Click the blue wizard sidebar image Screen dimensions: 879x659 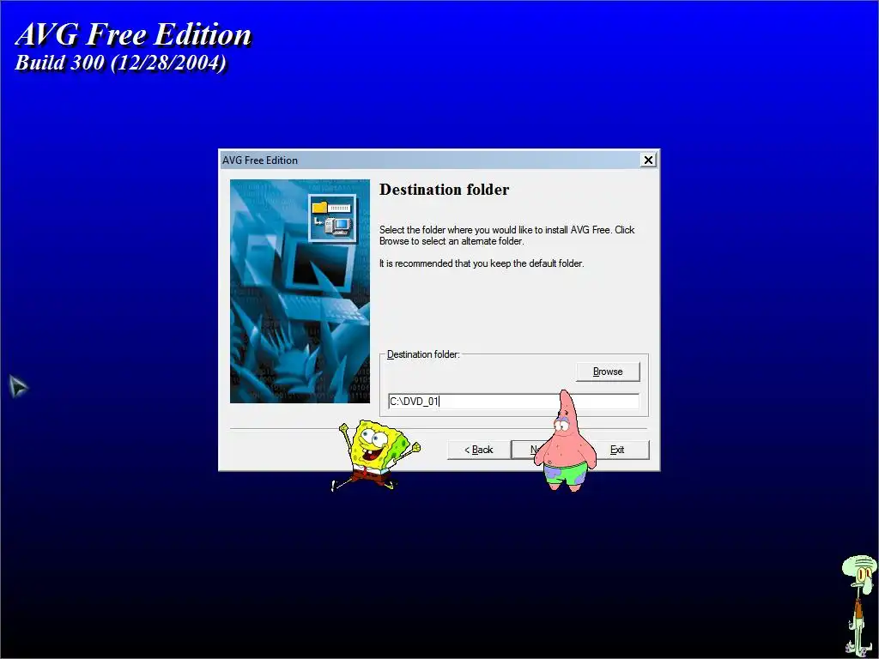[300, 291]
